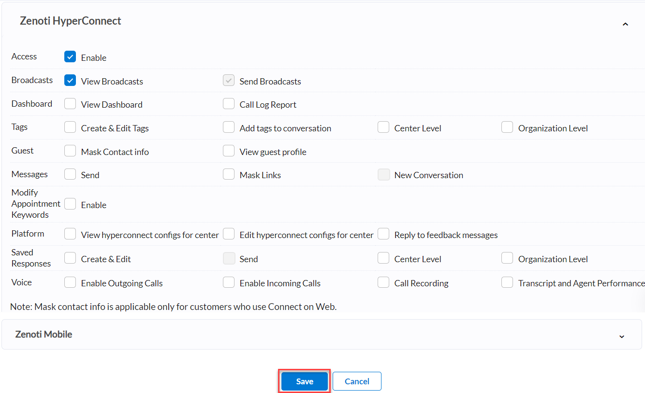Uncheck the Access Enable checkbox

click(70, 57)
